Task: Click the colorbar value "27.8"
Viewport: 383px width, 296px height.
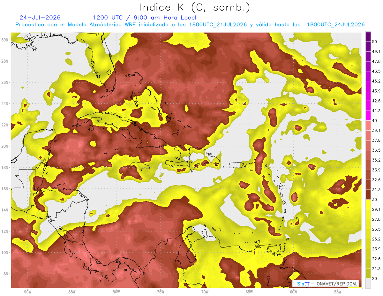Action: pyautogui.click(x=376, y=219)
